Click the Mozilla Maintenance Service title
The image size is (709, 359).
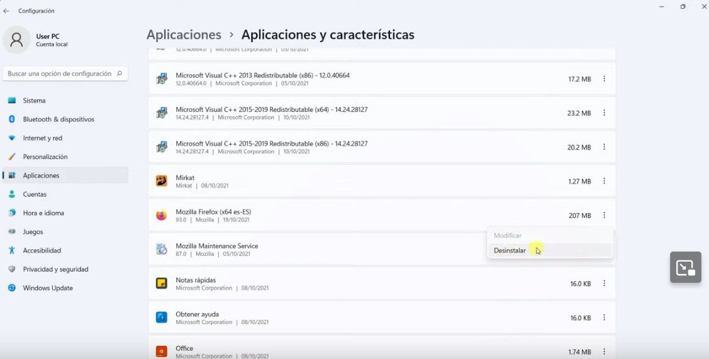(217, 246)
